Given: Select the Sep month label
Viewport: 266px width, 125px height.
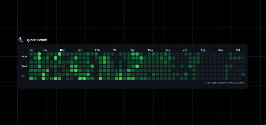Looking at the screenshot, I should [220, 50].
